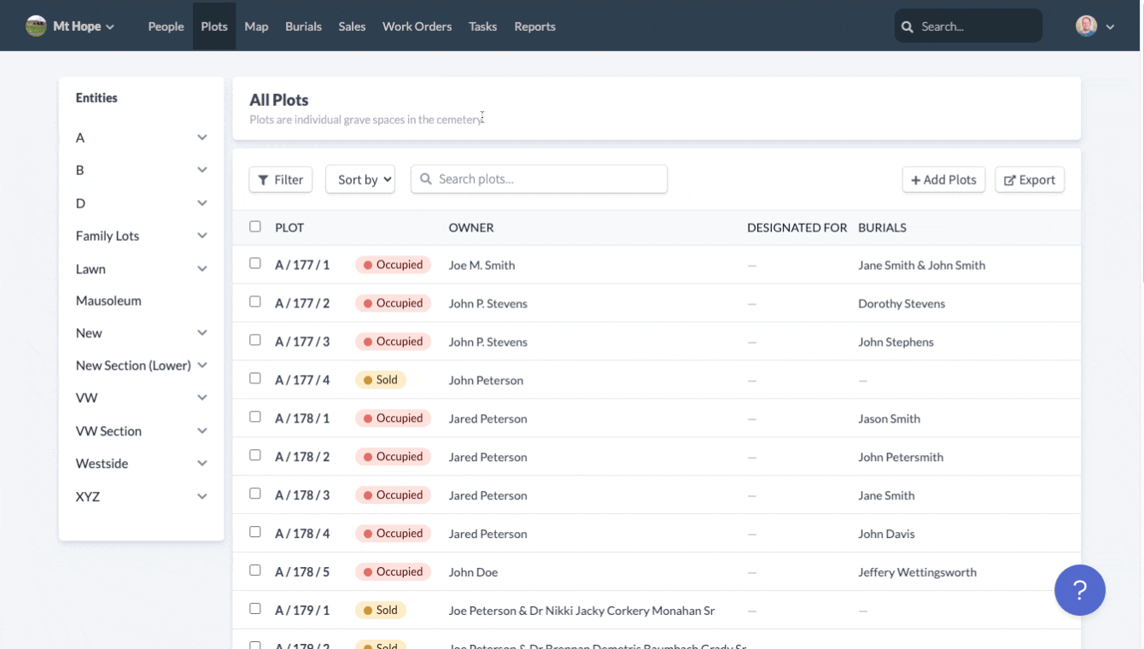
Task: Click the magnifier icon in plot search
Action: point(425,179)
